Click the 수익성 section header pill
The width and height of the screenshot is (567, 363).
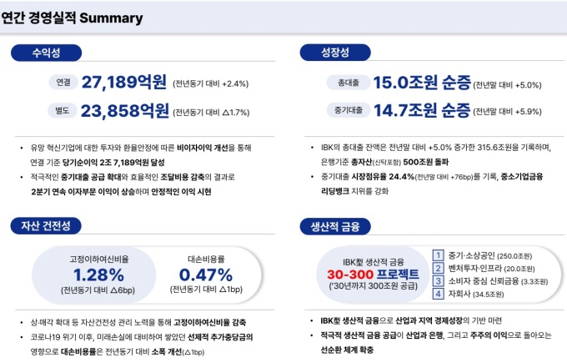[x=46, y=53]
